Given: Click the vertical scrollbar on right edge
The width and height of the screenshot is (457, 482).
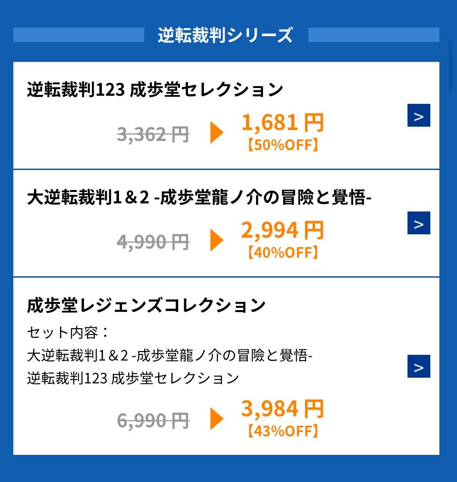Looking at the screenshot, I should pos(450,65).
